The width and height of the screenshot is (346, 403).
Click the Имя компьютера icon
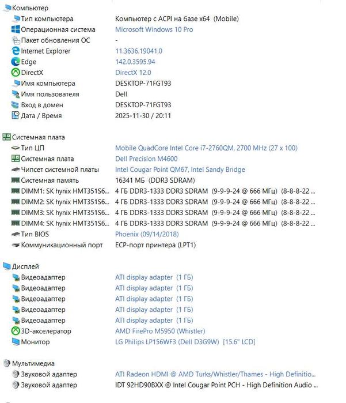[x=16, y=83]
